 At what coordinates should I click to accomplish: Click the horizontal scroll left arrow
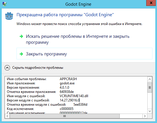point(7,116)
